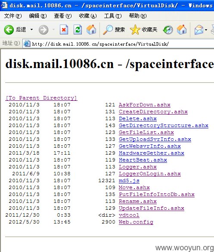Open the History clock icon

tap(168, 30)
